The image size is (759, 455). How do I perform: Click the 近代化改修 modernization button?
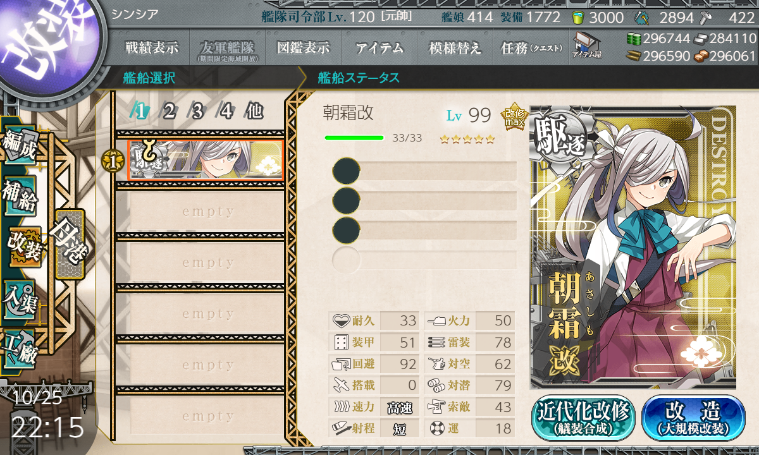(584, 418)
